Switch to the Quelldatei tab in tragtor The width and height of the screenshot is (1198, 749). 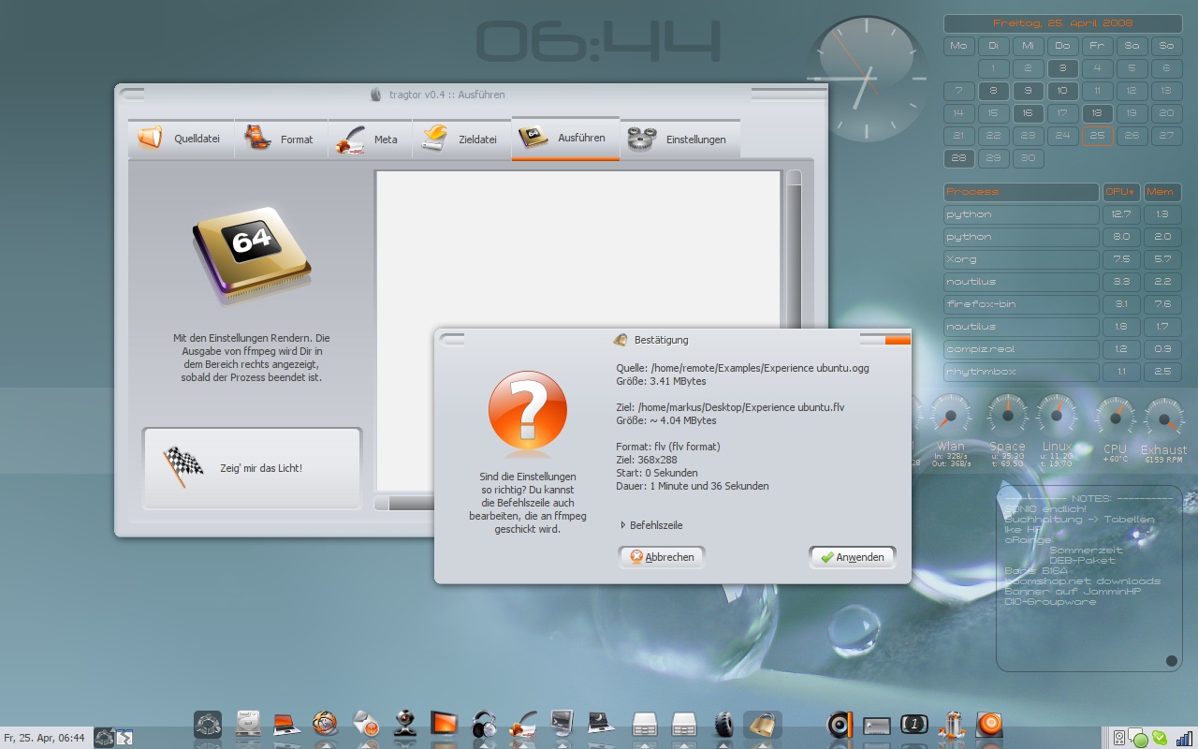click(181, 139)
